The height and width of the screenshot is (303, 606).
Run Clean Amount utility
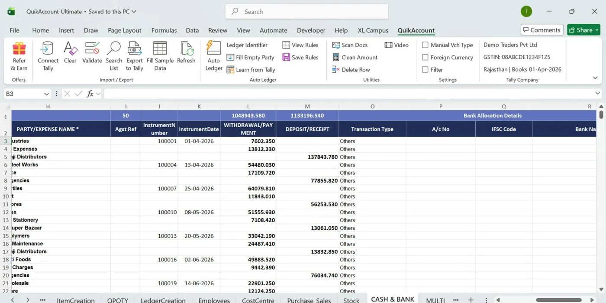[x=355, y=57]
